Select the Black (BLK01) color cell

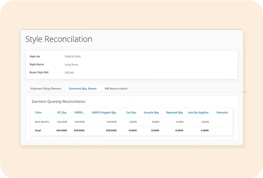coord(42,122)
